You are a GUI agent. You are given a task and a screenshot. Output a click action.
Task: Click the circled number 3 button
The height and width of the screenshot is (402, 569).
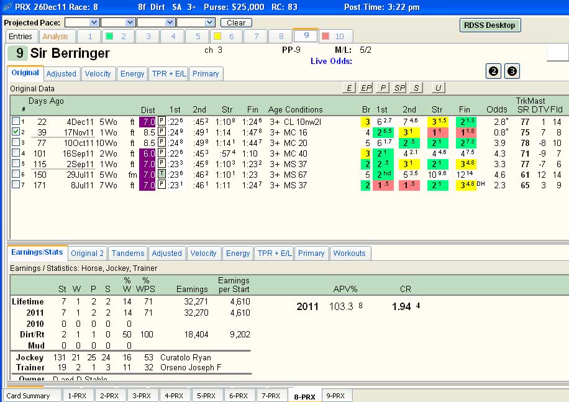[512, 71]
